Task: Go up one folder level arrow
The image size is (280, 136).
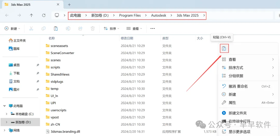Action: tap(31, 15)
